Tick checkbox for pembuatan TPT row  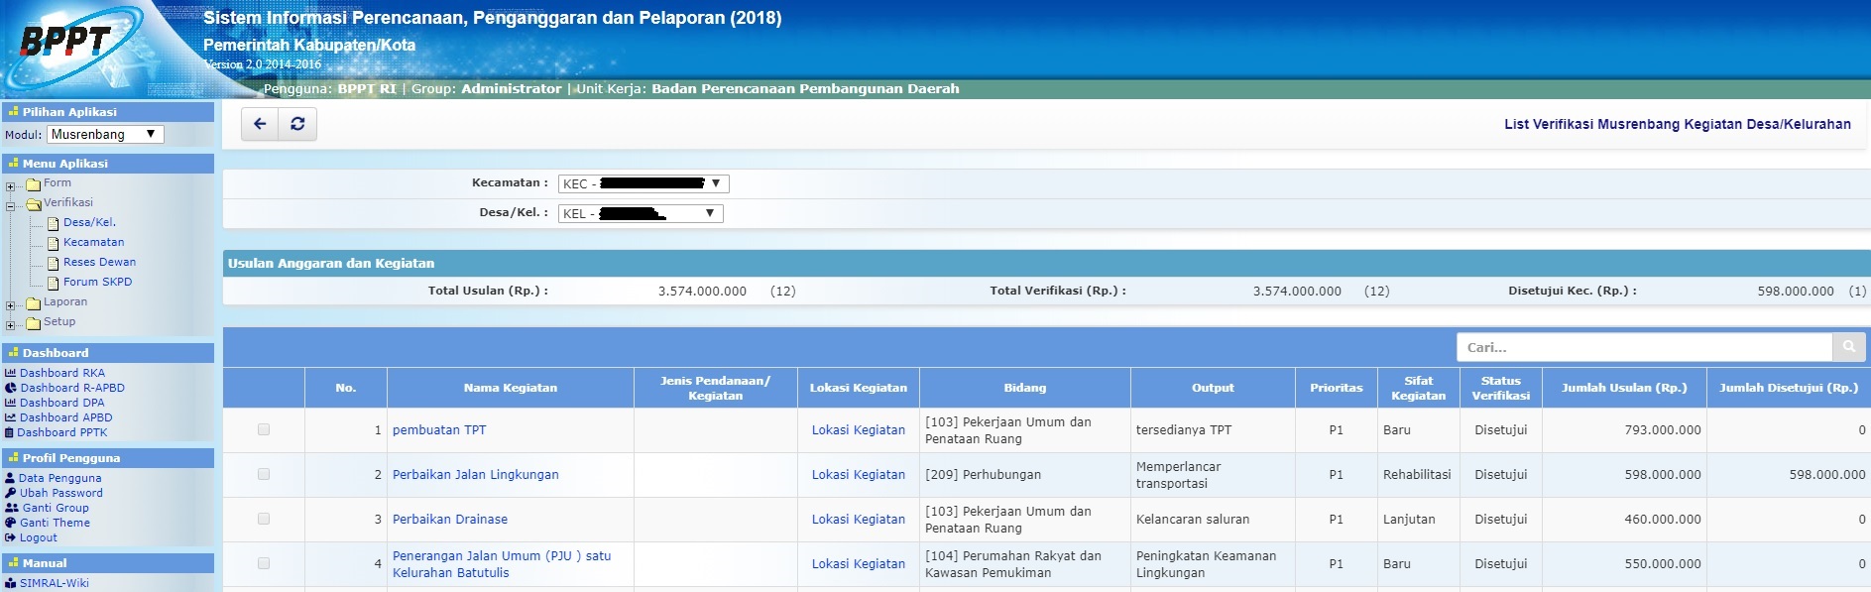264,429
